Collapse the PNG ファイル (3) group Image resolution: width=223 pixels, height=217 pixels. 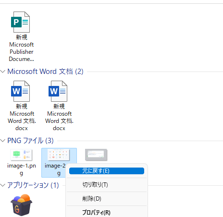[3, 141]
